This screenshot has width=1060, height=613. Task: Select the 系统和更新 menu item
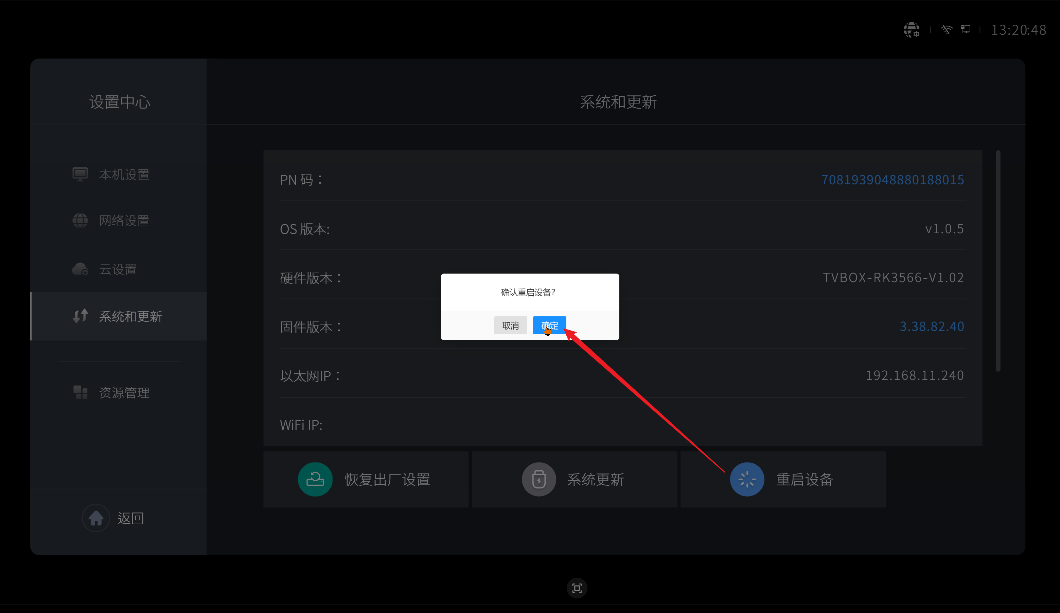pos(119,316)
